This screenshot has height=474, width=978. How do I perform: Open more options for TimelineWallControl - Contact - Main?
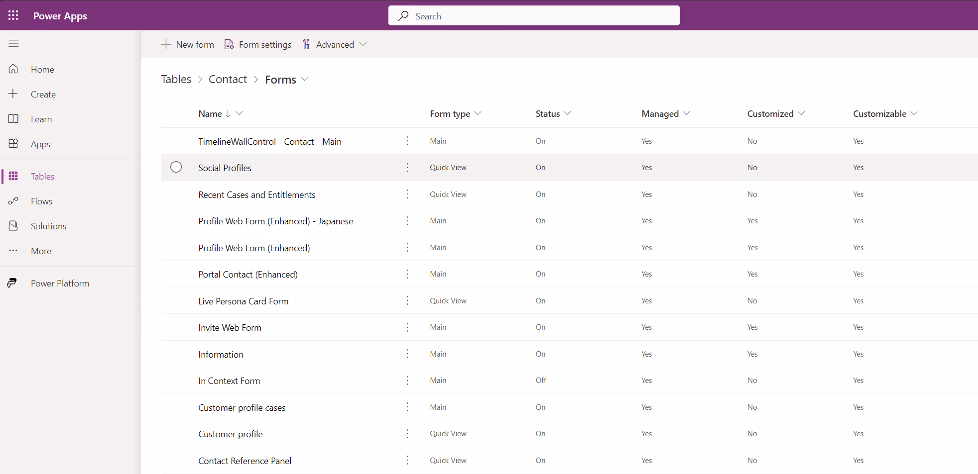point(407,141)
